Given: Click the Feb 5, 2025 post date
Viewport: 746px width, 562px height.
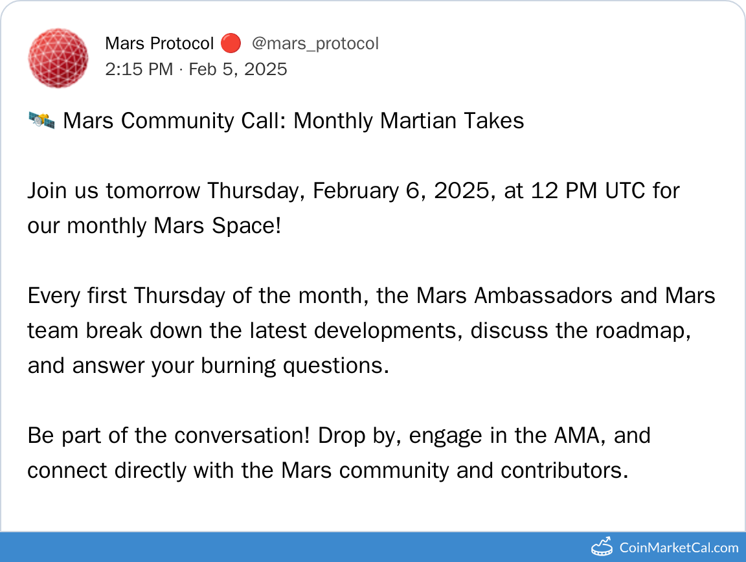Looking at the screenshot, I should (x=238, y=69).
